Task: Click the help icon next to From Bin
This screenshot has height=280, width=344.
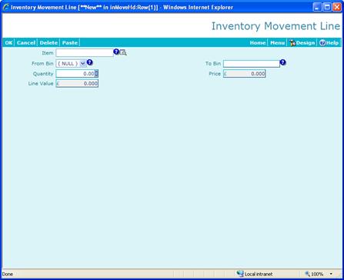Action: click(89, 62)
